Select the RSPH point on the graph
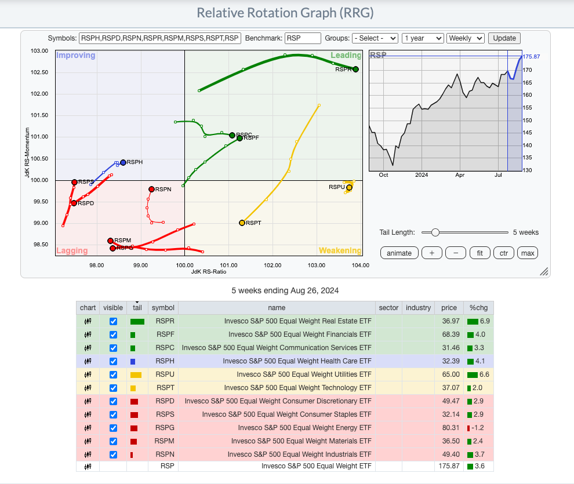The height and width of the screenshot is (484, 574). (x=123, y=162)
